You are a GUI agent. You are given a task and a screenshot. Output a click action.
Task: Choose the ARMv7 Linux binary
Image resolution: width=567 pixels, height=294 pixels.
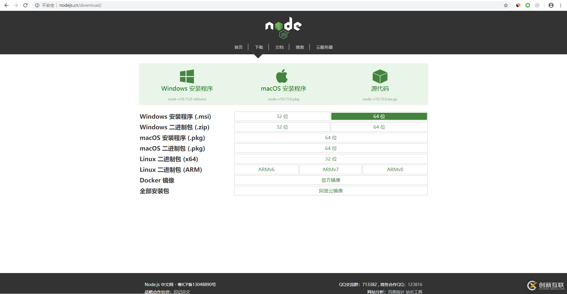click(x=330, y=169)
